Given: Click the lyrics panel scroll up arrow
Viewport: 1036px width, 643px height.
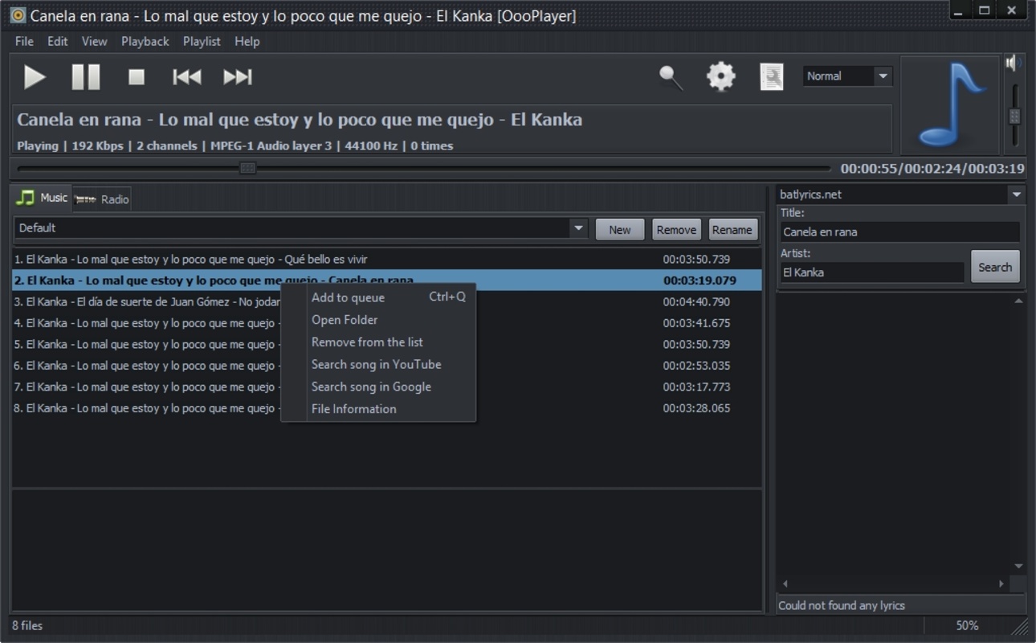Looking at the screenshot, I should coord(1019,301).
